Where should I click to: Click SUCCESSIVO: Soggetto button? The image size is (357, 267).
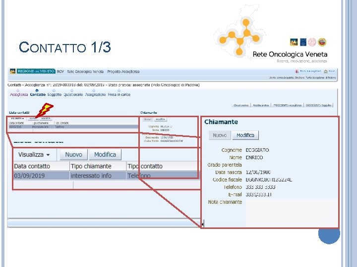(318, 105)
